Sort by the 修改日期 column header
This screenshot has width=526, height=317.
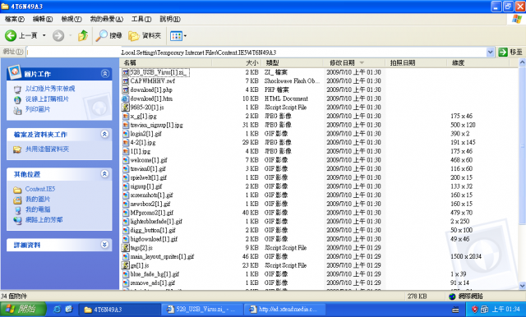tap(354, 62)
